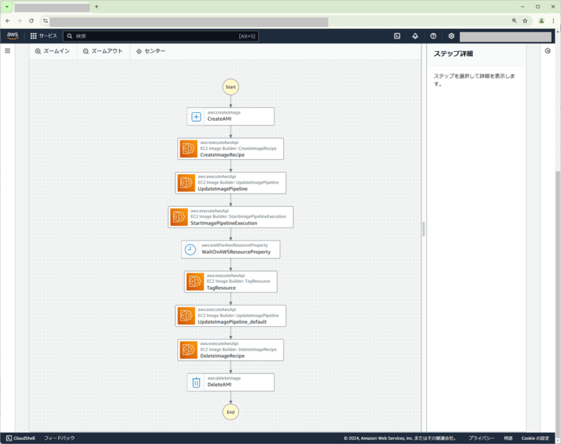Click the search field in the navigation bar

pyautogui.click(x=161, y=36)
